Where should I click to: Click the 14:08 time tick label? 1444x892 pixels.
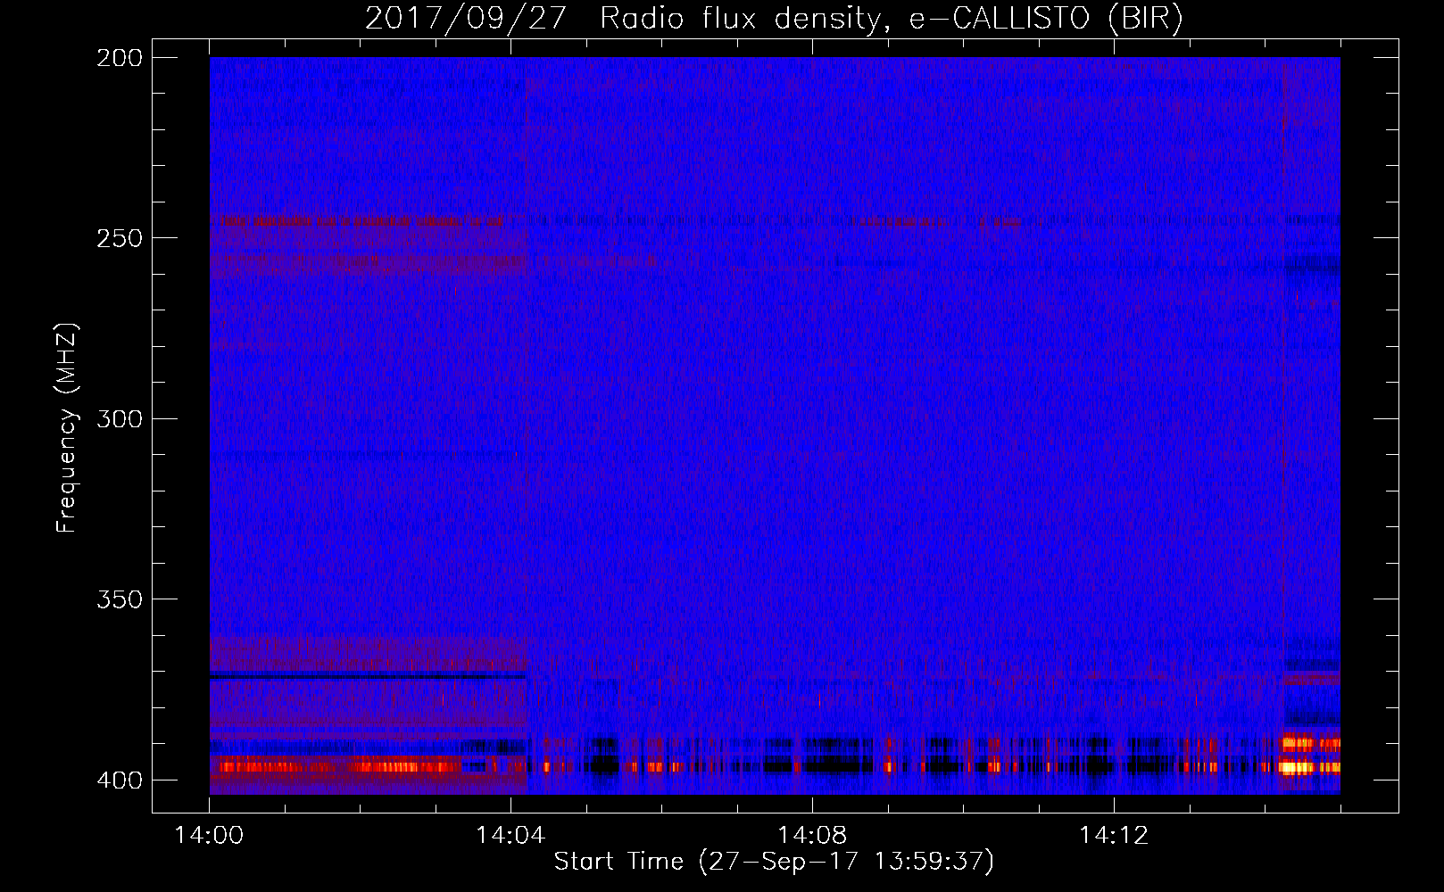coord(812,836)
